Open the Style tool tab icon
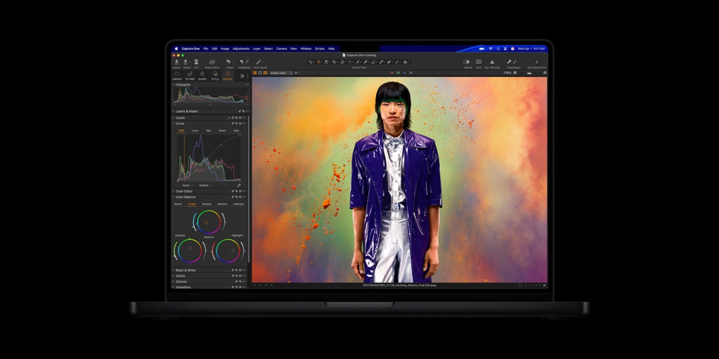This screenshot has width=719, height=359. pyautogui.click(x=215, y=74)
